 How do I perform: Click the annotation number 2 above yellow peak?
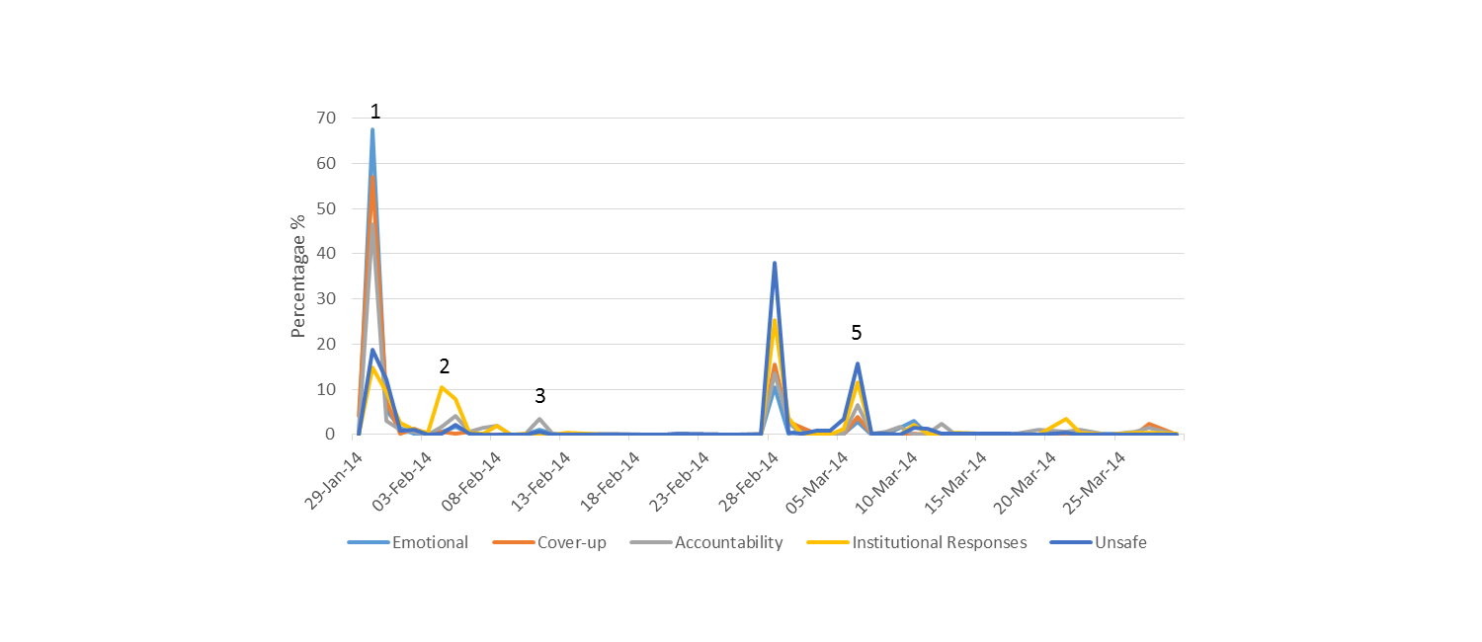[445, 366]
